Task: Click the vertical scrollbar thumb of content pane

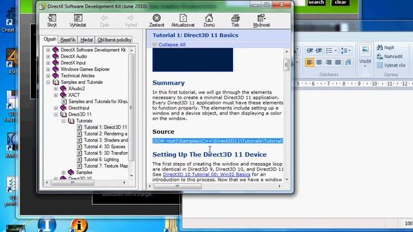Action: [287, 65]
